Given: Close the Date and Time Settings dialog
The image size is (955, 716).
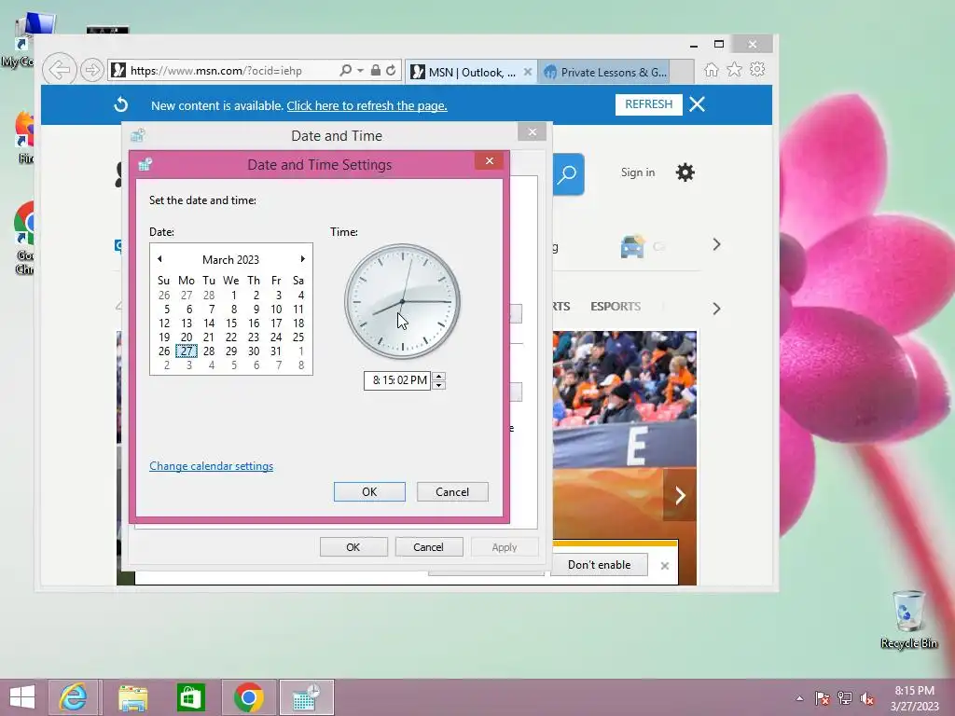Looking at the screenshot, I should click(x=489, y=160).
